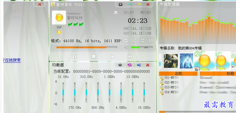Screen dimensions: 236x113
Task: Click the first layout icon below 02C|44.1K|16B
Action: pyautogui.click(x=126, y=40)
